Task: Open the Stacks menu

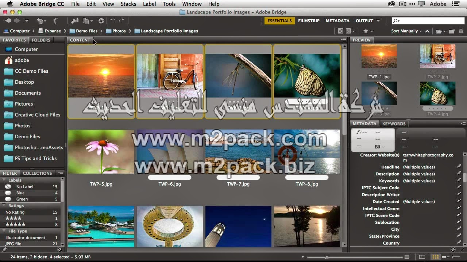Action: (128, 4)
